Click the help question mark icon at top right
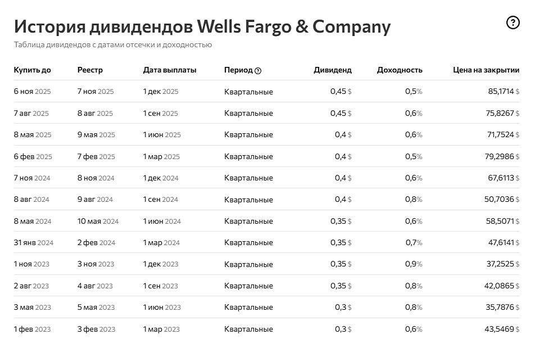The image size is (535, 339). click(x=513, y=23)
